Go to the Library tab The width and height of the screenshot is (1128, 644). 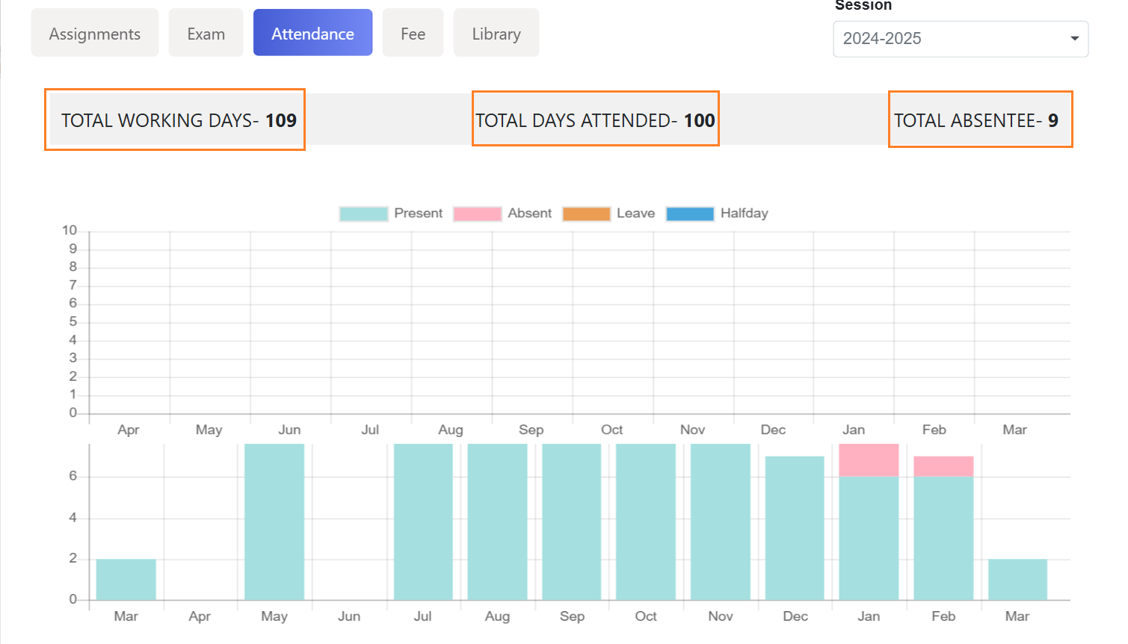pyautogui.click(x=496, y=34)
